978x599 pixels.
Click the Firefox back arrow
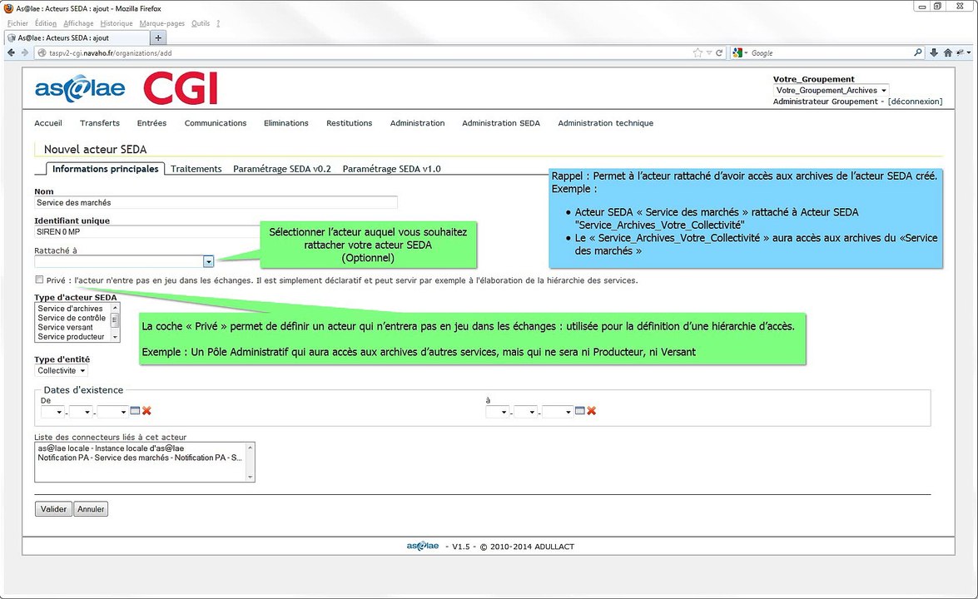(11, 53)
